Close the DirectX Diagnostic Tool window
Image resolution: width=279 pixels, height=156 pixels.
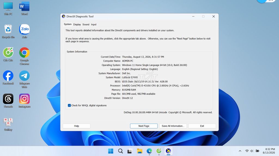214,16
